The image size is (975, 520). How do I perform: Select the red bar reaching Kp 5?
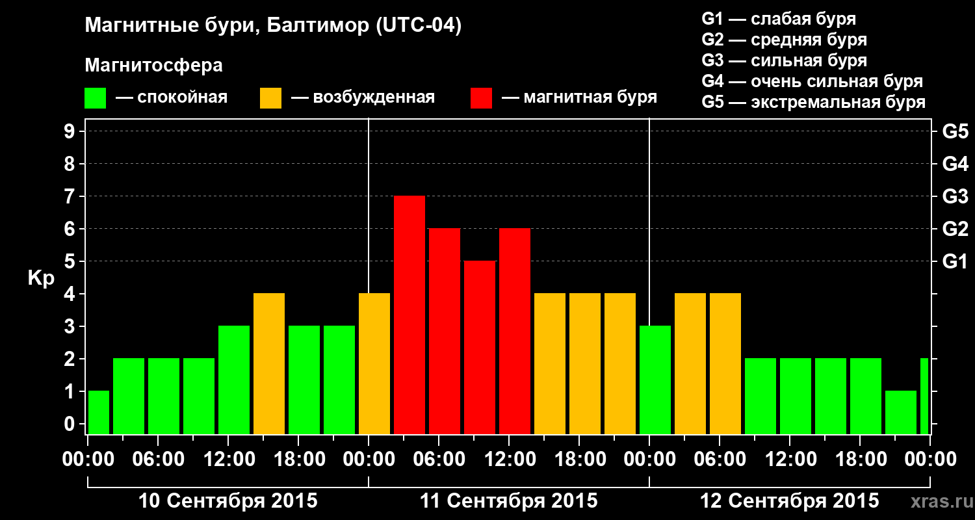(480, 347)
